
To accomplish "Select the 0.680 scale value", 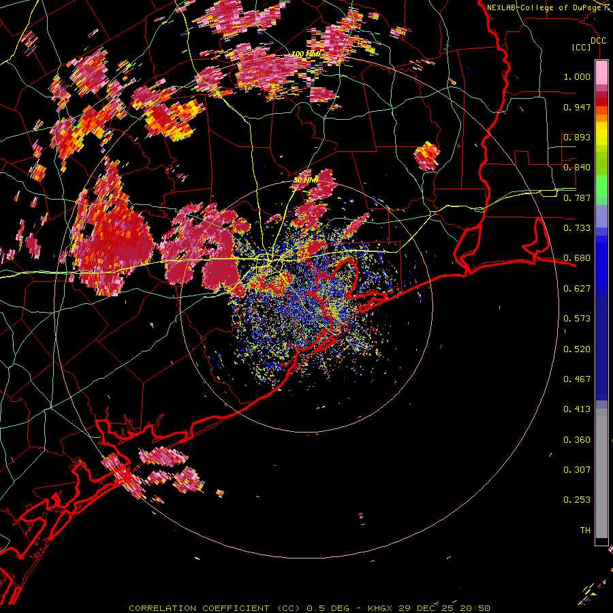I will pos(577,258).
